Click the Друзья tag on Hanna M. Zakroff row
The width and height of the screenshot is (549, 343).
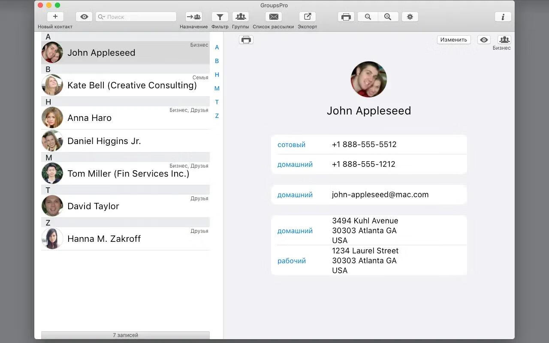click(199, 231)
